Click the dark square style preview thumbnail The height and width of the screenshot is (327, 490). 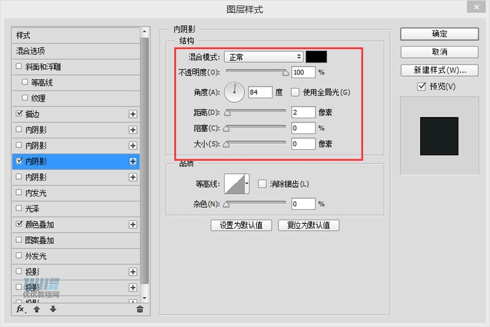tap(439, 136)
